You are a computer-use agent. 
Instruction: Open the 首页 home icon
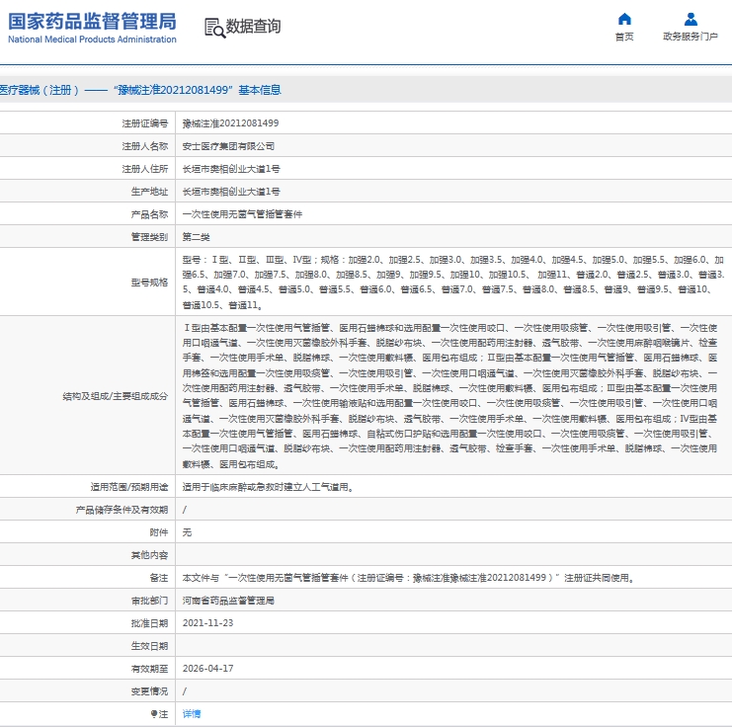coord(624,19)
